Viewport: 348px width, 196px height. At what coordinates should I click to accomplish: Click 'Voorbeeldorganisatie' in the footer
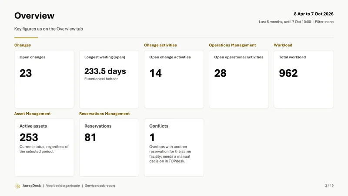[x=63, y=186]
